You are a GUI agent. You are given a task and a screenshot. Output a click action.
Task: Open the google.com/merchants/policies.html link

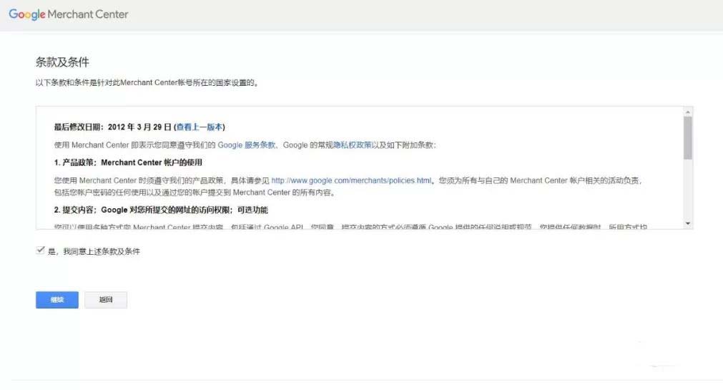point(351,180)
